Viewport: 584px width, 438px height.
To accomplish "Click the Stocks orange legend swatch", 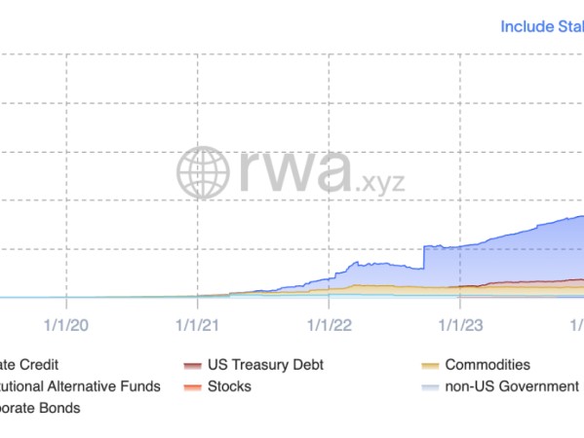I will point(193,387).
